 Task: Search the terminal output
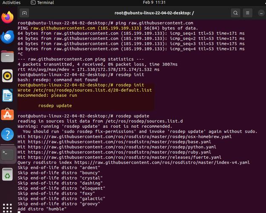(x=235, y=13)
